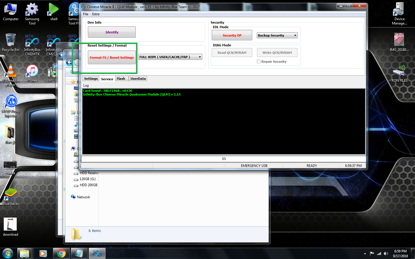Click Format FS / Reset Settings button
Screen dimensions: 415x259
pos(112,58)
